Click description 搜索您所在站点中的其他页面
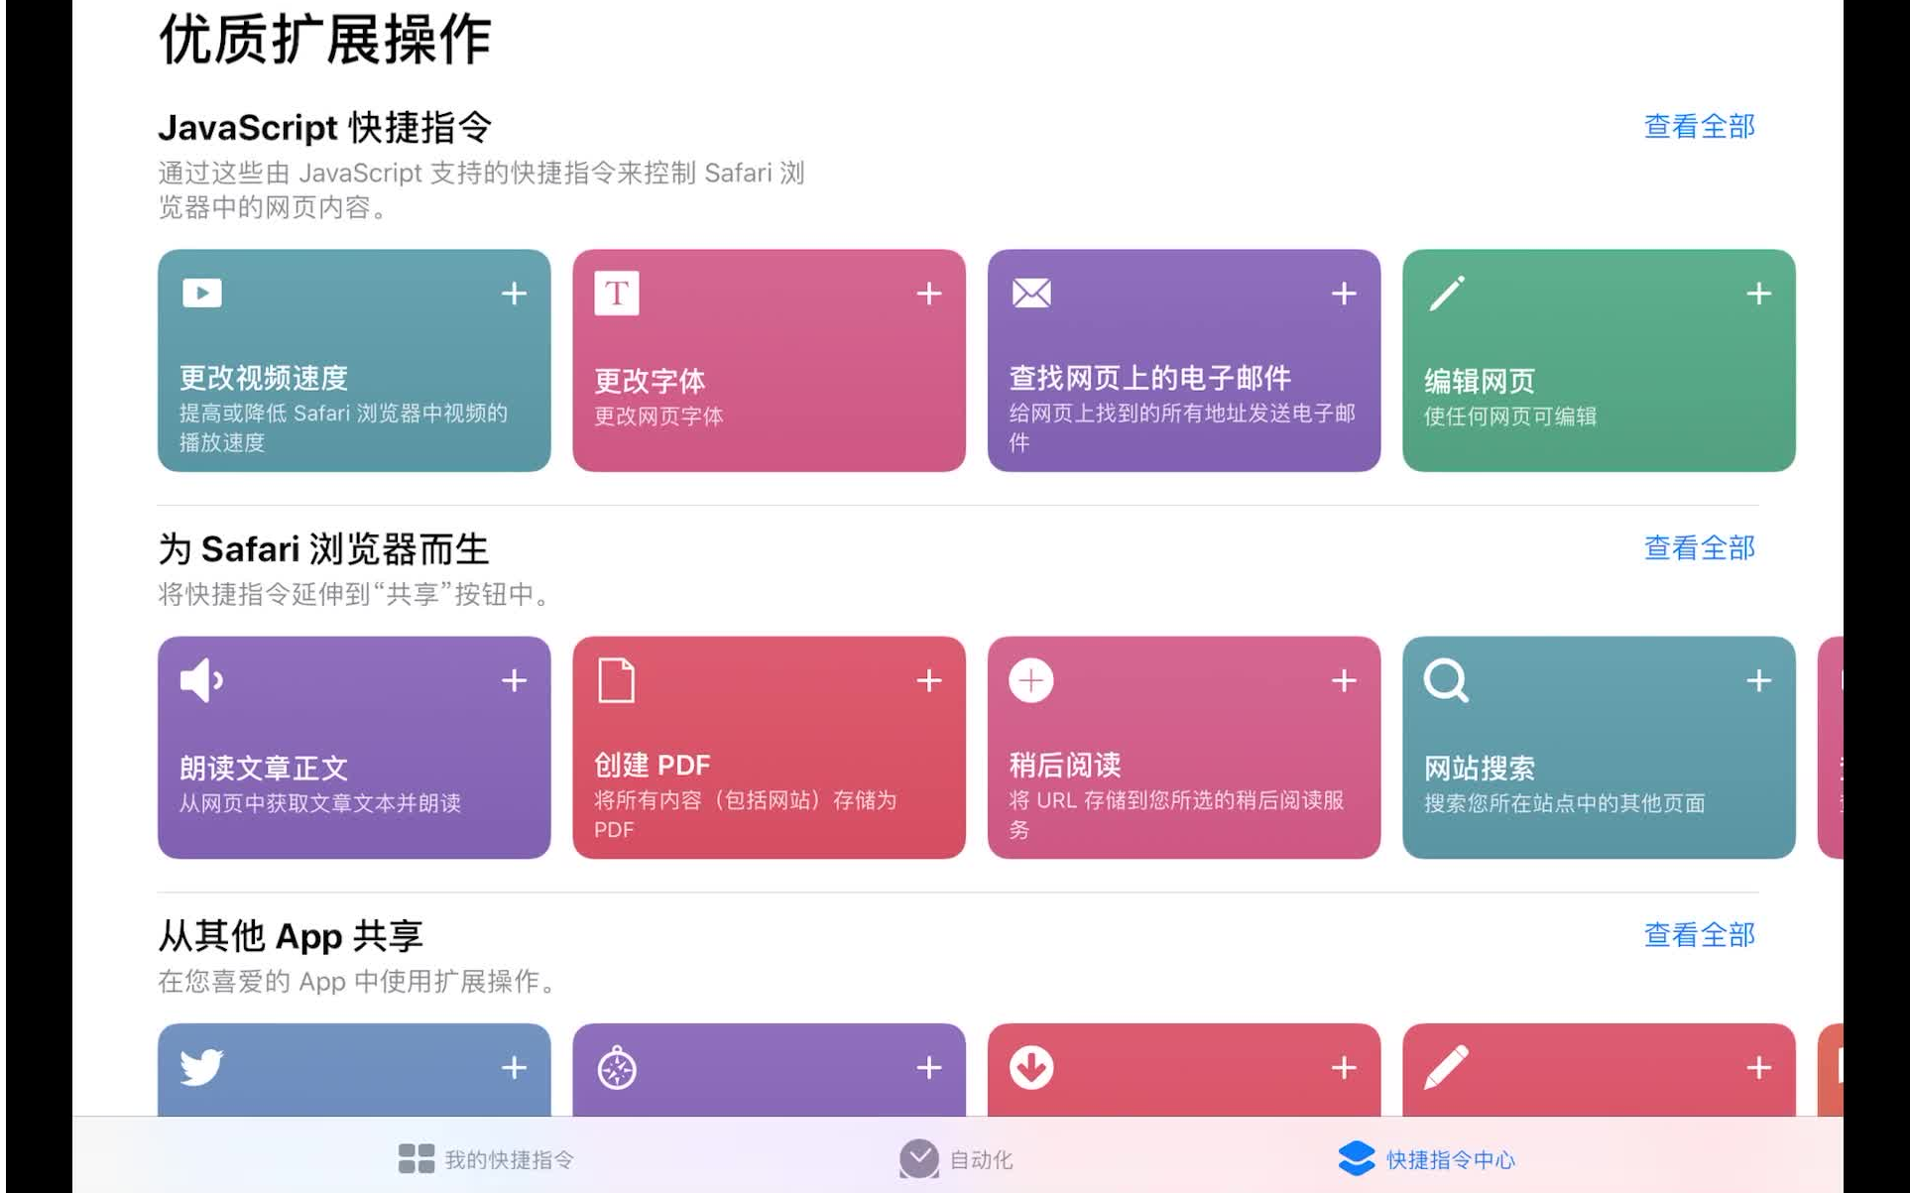The width and height of the screenshot is (1910, 1193). click(x=1565, y=803)
